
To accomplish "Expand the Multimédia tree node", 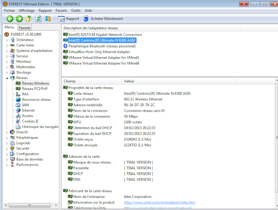I will tap(7, 67).
